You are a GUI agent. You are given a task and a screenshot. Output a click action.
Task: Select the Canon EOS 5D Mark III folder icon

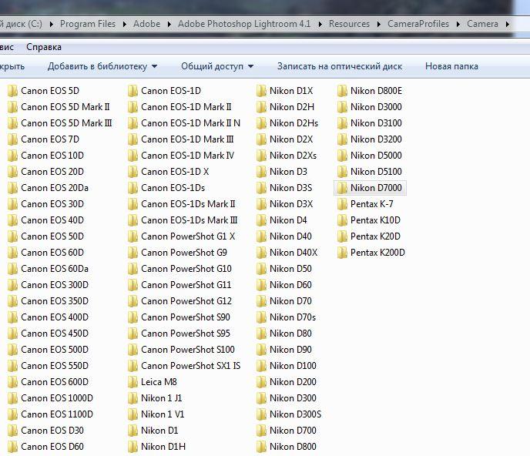(x=12, y=123)
